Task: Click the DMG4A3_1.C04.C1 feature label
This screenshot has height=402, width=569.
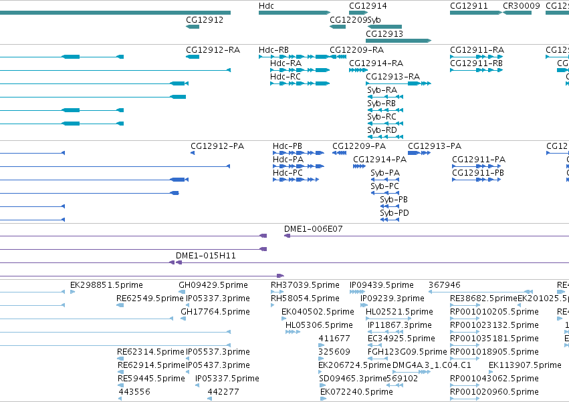Action: tap(431, 365)
